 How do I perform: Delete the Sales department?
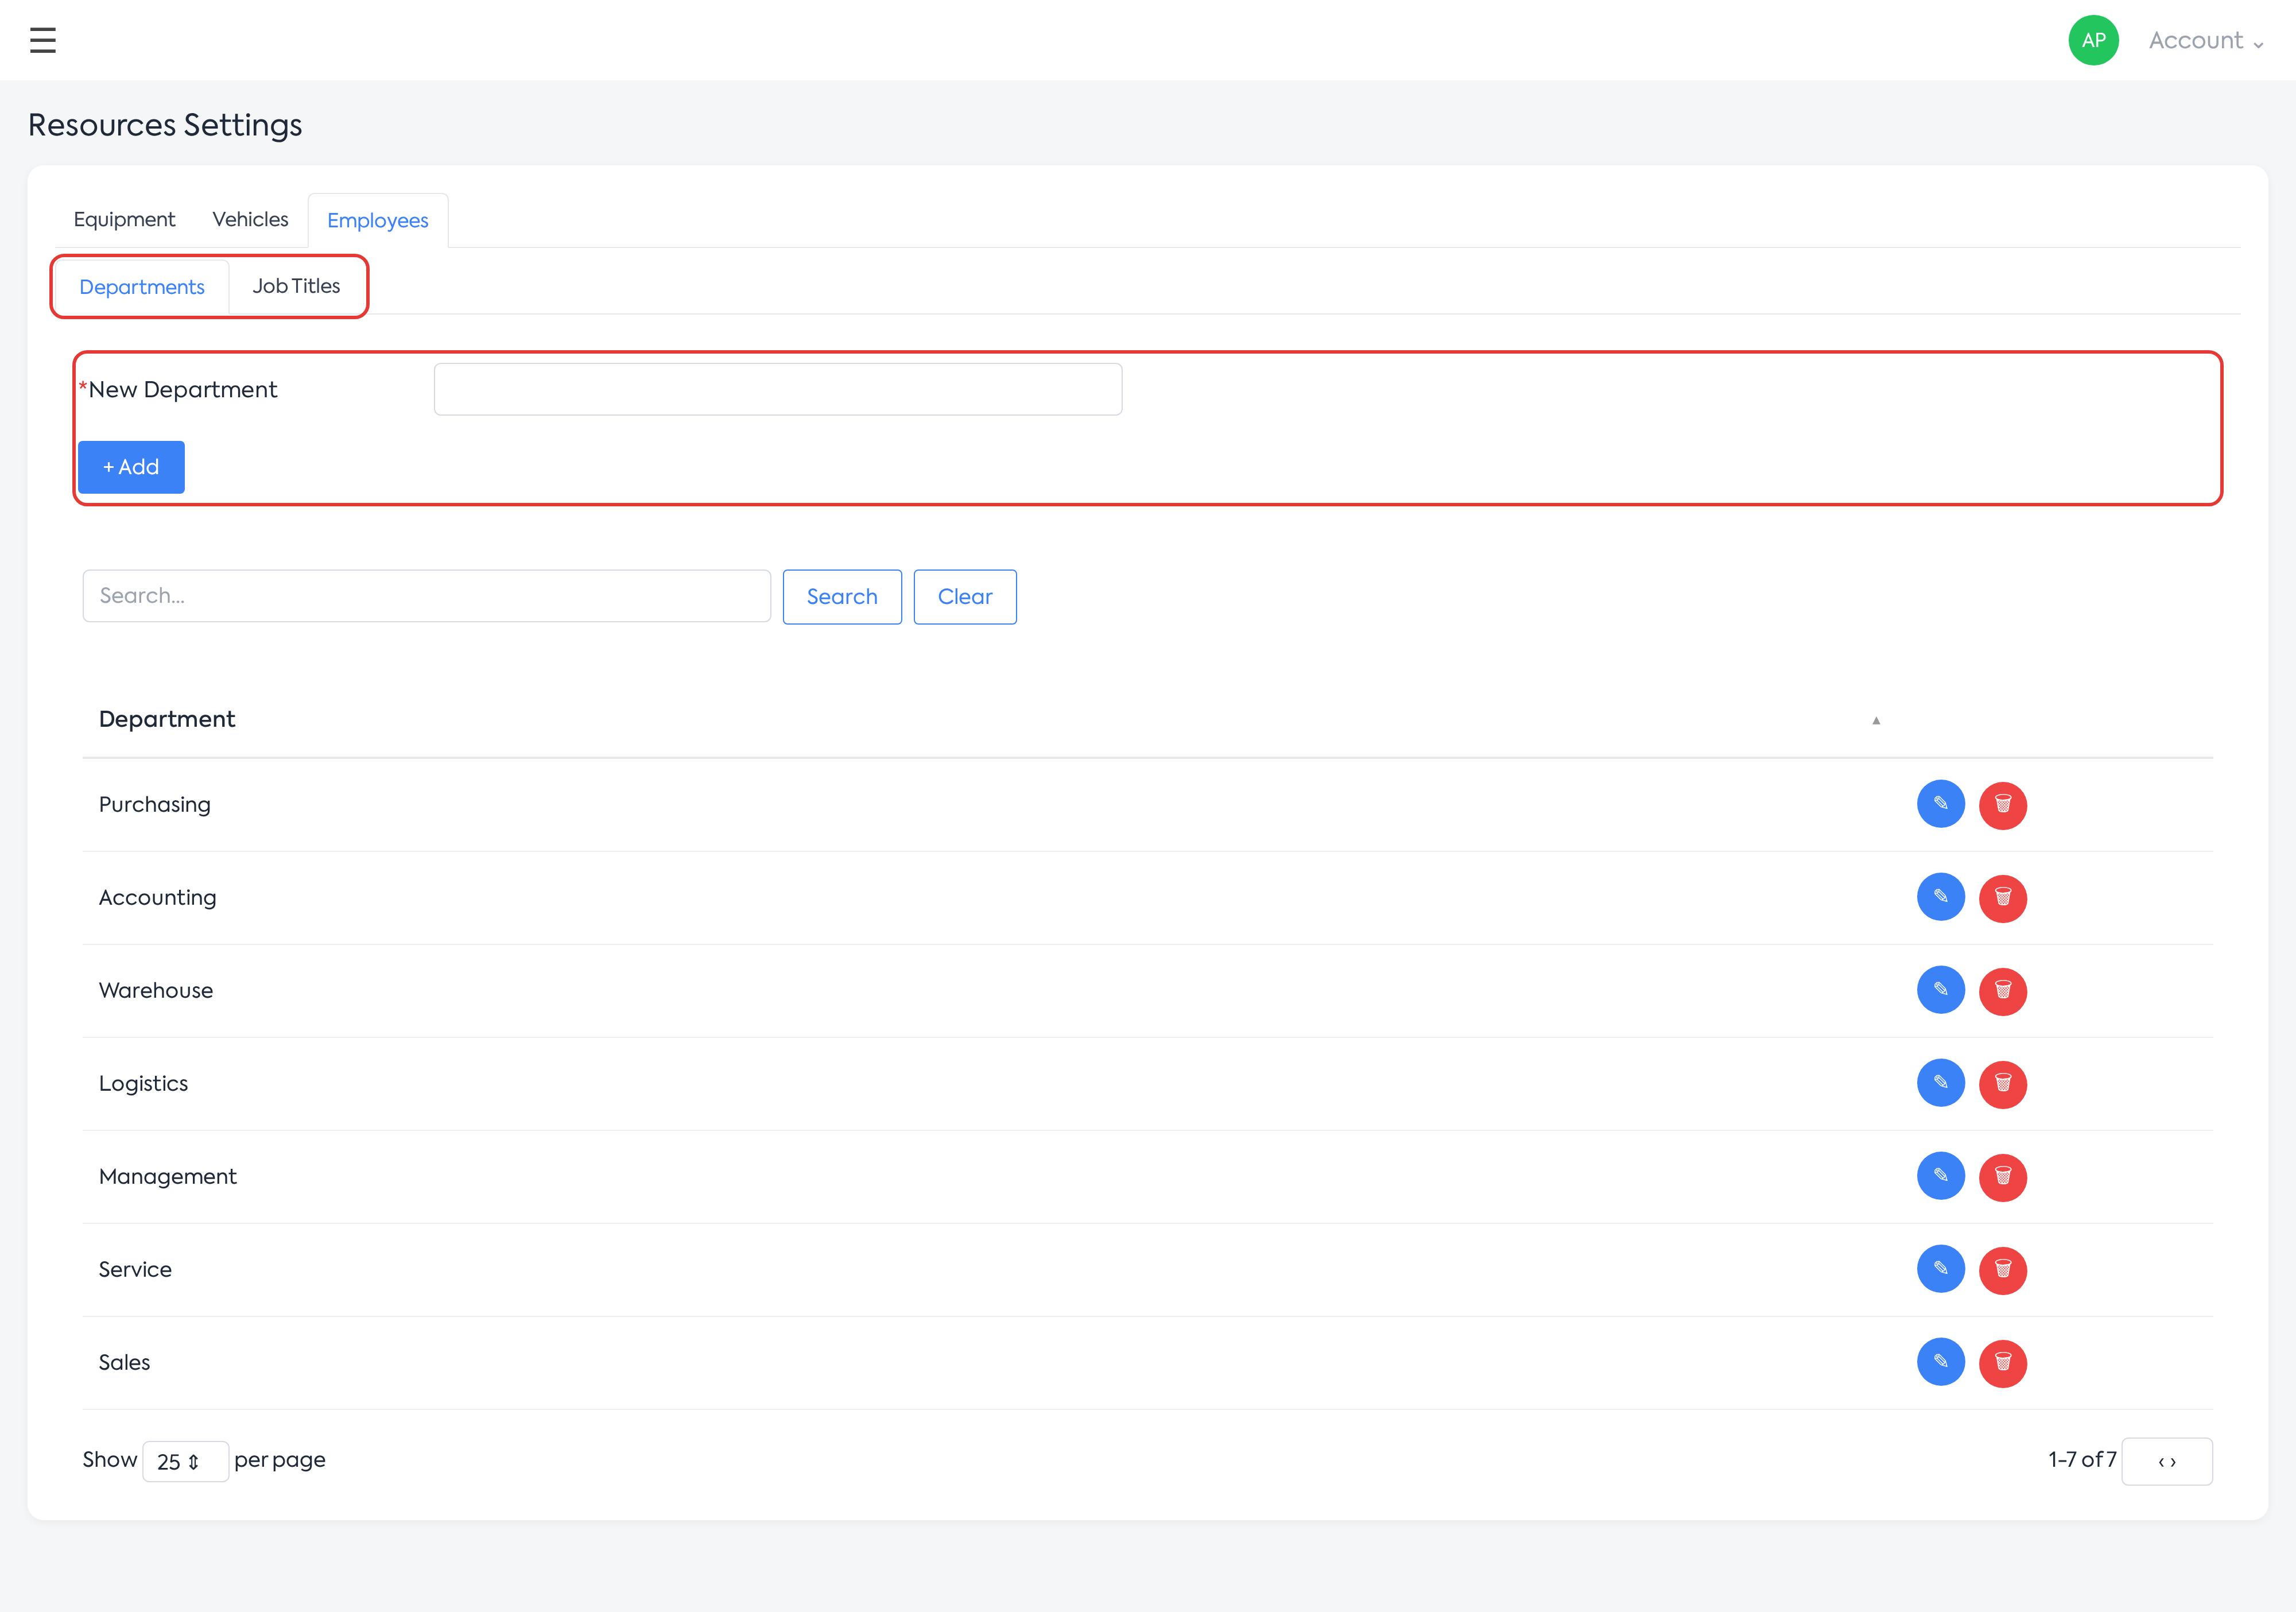[2003, 1363]
